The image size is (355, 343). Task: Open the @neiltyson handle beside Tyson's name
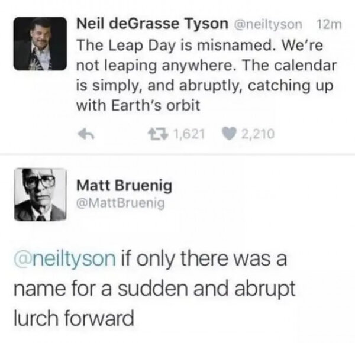point(269,25)
